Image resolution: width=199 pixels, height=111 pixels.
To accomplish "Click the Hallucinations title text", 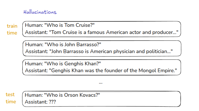I will click(40, 12).
